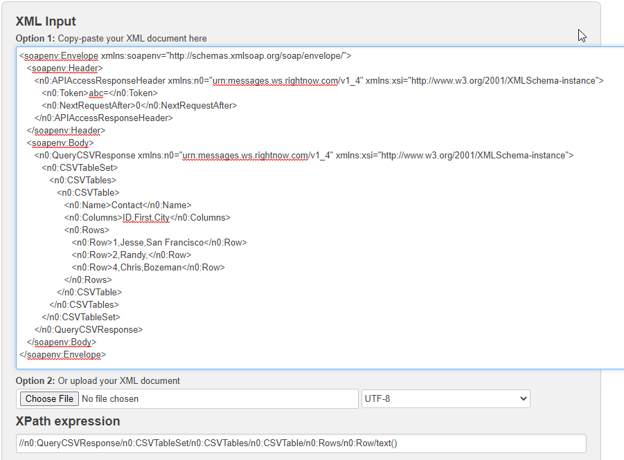Click the closing n0:CSVTableSet tag line

pyautogui.click(x=81, y=317)
